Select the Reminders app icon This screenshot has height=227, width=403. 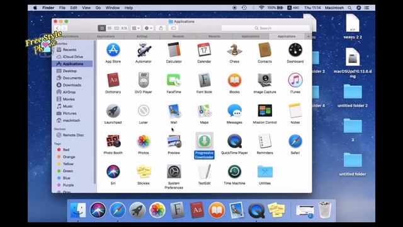coord(264,141)
